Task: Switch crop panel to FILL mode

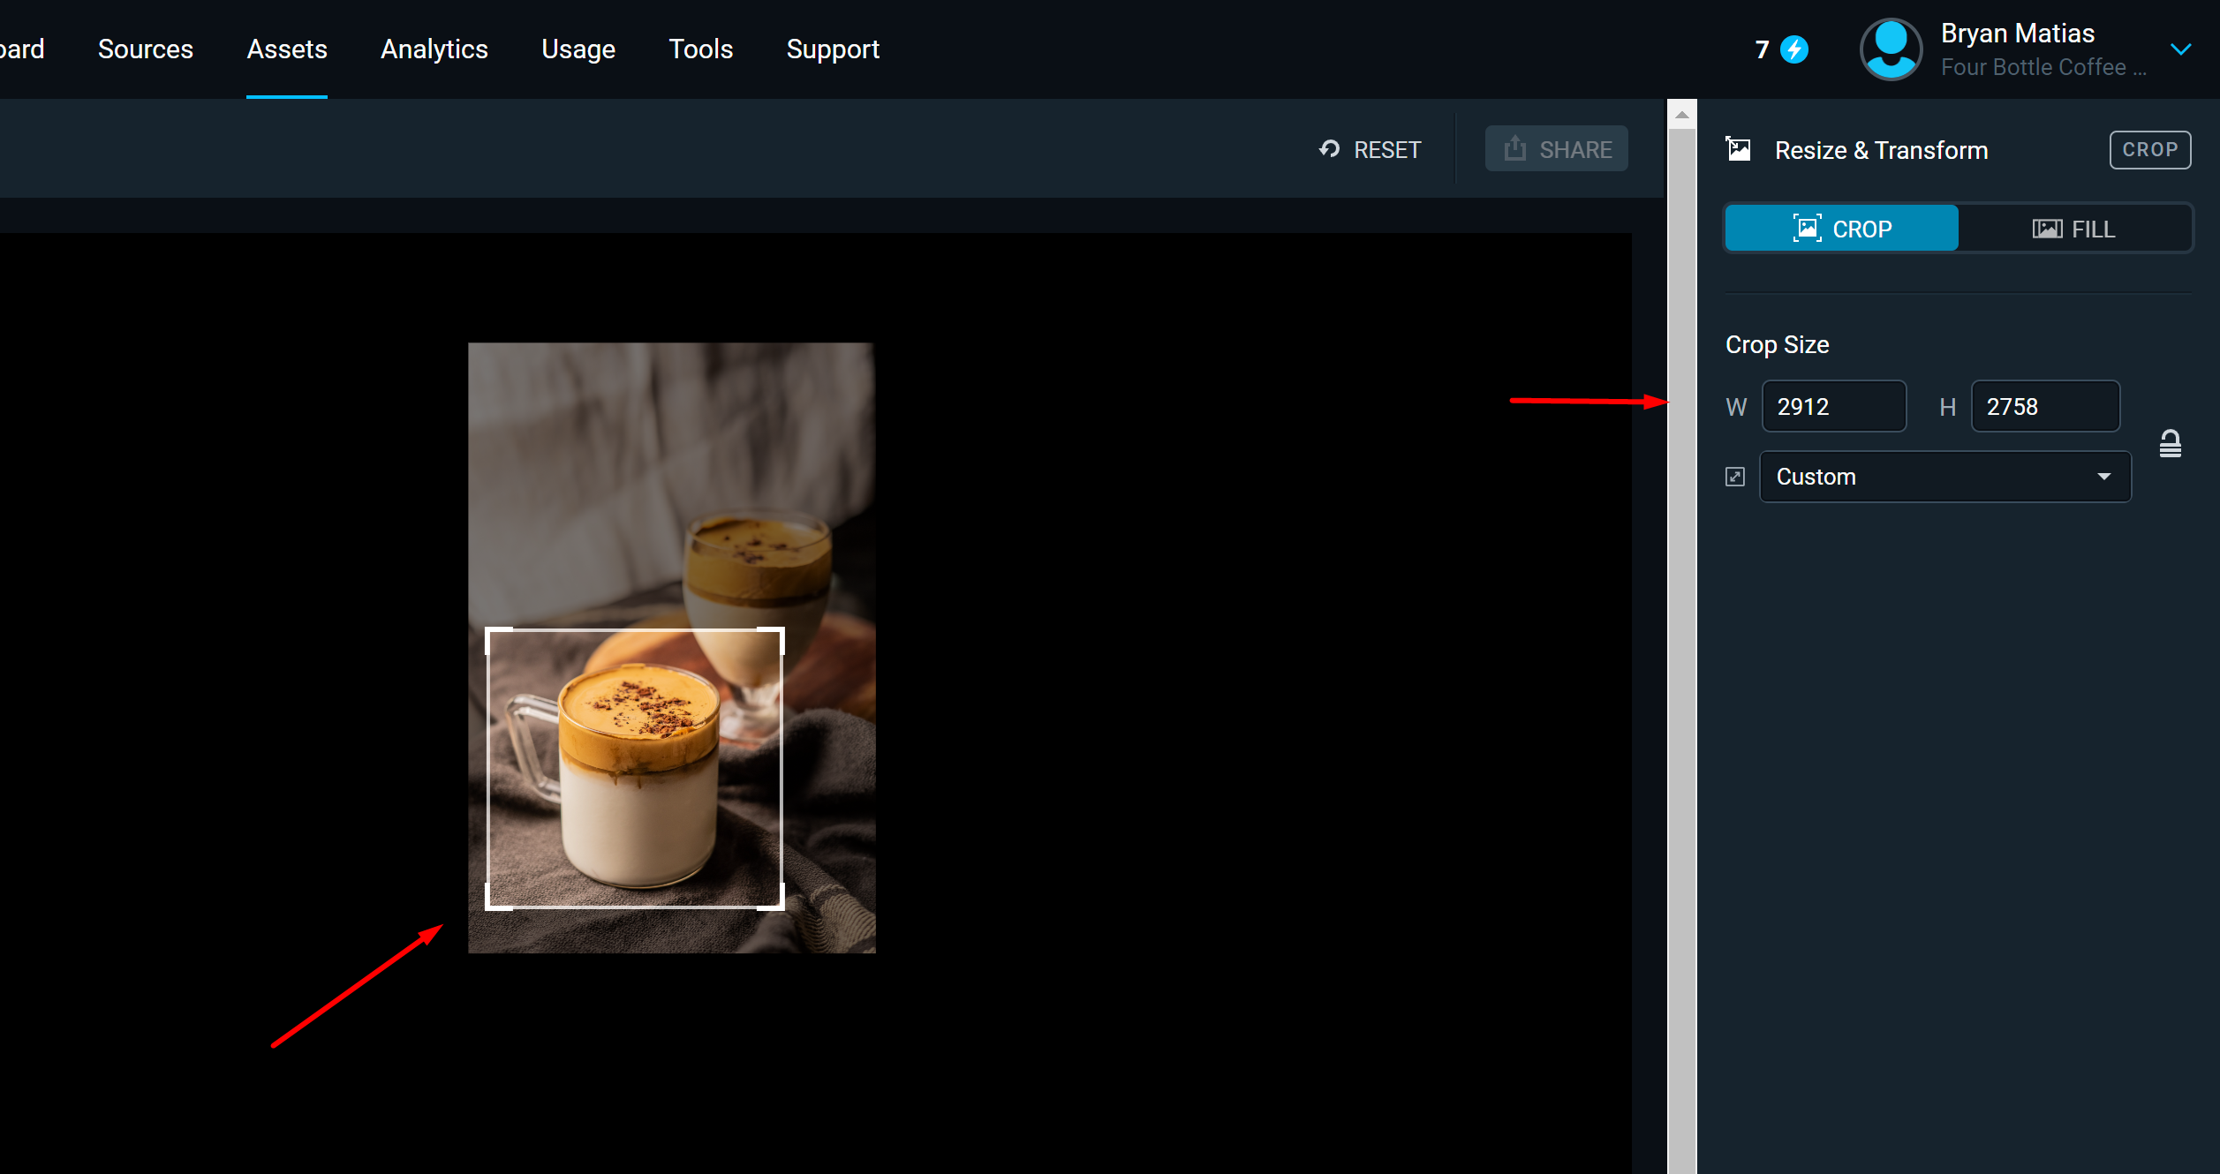Action: 2074,228
